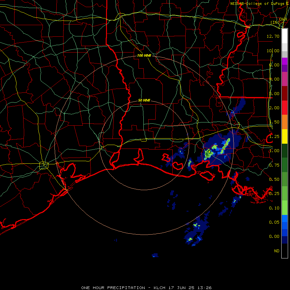Select the magenta swatch on the color scale
Image resolution: width=290 pixels, height=290 pixels.
pyautogui.click(x=285, y=79)
